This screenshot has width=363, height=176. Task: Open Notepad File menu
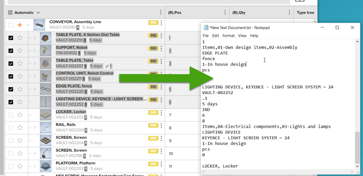206,36
